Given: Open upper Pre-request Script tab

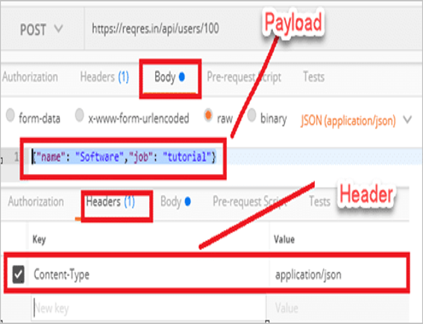Looking at the screenshot, I should (244, 77).
